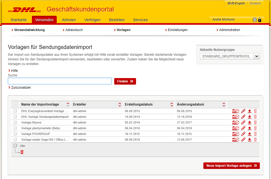Viewport: 271px width, 179px height.
Task: Sort table by Ersteller column arrows
Action: 120,104
